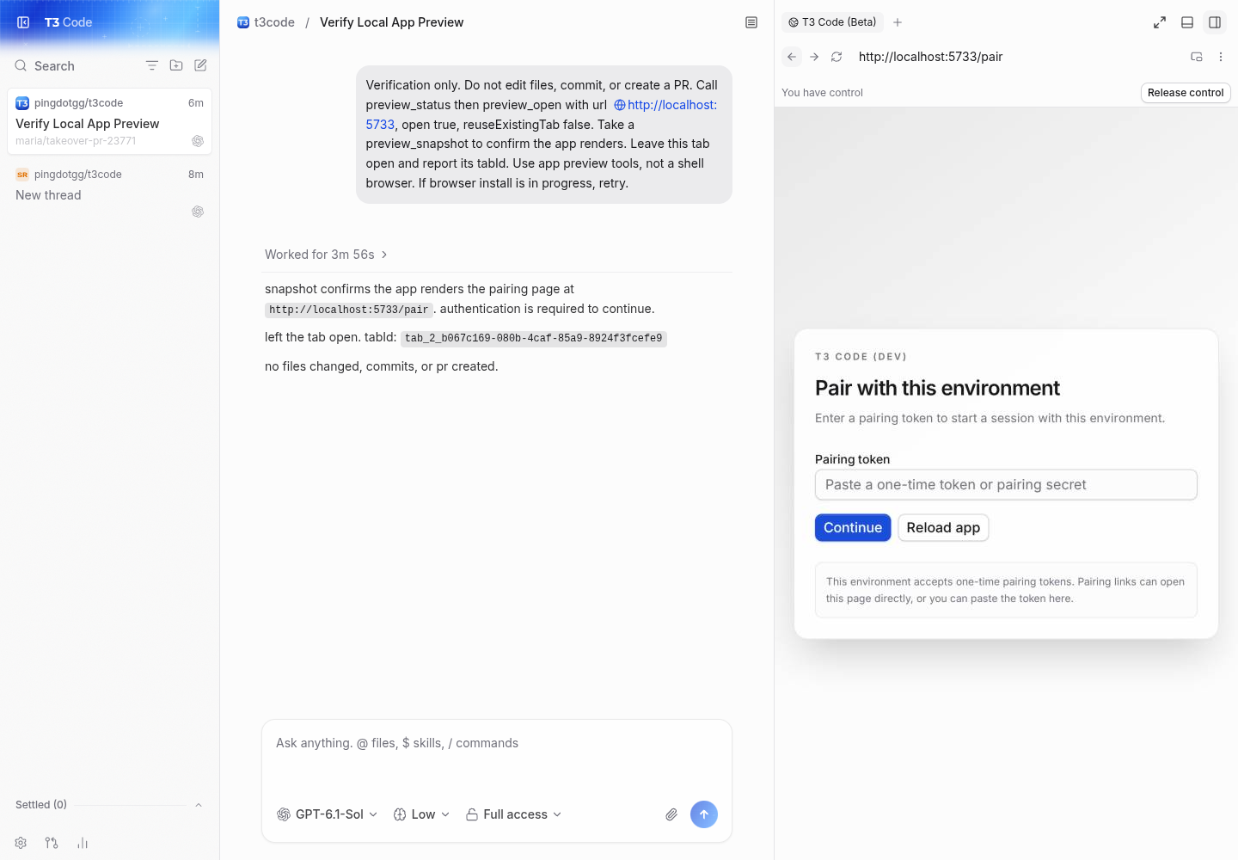
Task: Click the 'Pair with this environment' heading
Action: (937, 388)
